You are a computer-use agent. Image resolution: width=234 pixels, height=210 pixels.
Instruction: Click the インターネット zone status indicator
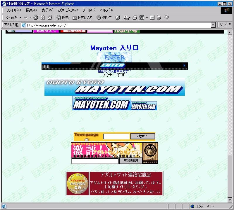tap(202, 206)
